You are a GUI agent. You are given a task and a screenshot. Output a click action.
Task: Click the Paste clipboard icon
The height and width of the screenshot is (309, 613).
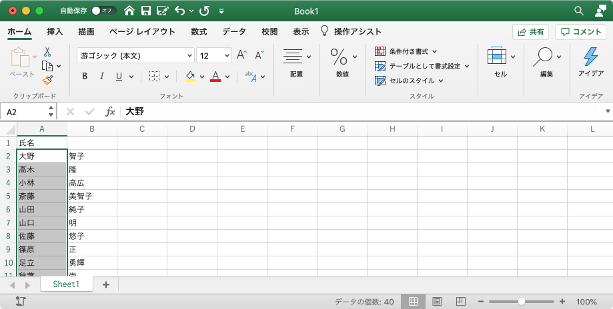pos(20,58)
